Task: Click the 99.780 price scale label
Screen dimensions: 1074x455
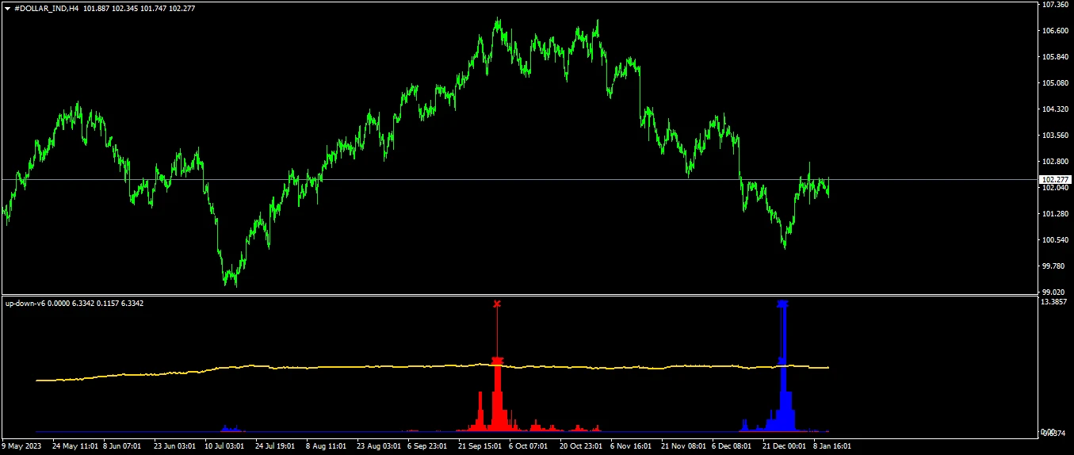Action: (x=1055, y=266)
